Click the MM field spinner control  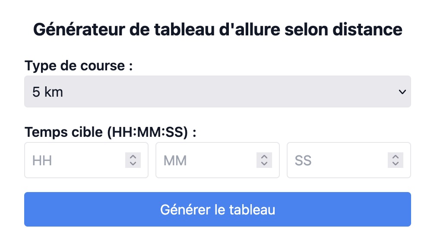coord(264,160)
